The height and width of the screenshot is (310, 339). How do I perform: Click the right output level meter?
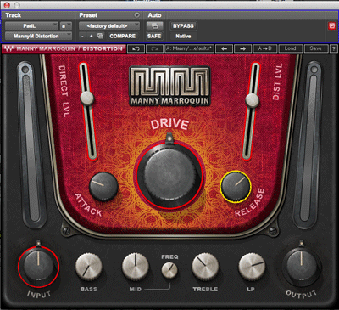[308, 144]
